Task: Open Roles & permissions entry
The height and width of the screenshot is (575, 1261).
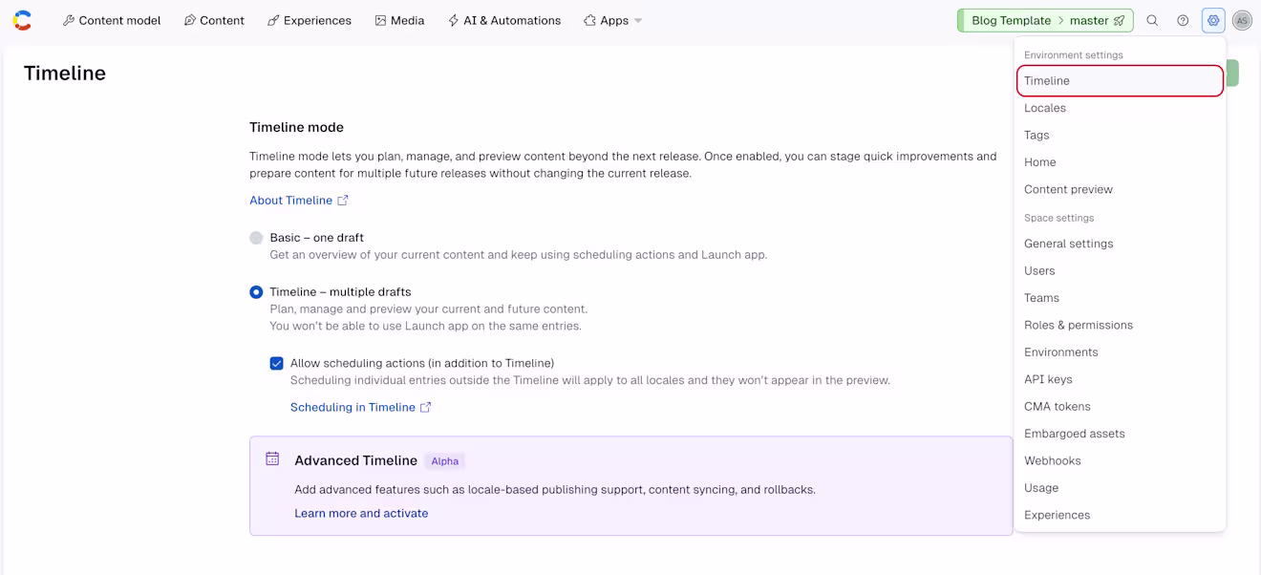Action: click(1120, 325)
